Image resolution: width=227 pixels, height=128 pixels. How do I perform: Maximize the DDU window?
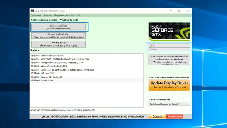tap(180, 11)
